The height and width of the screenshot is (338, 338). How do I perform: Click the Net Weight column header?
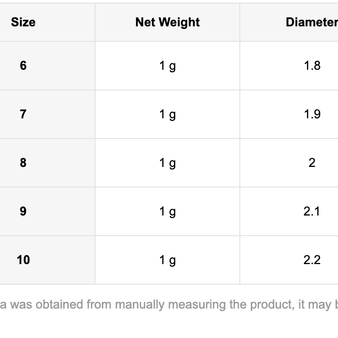167,22
